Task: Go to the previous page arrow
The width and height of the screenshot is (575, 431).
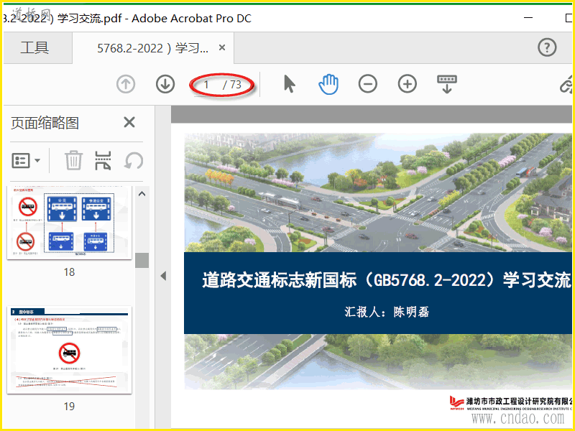Action: pyautogui.click(x=126, y=84)
